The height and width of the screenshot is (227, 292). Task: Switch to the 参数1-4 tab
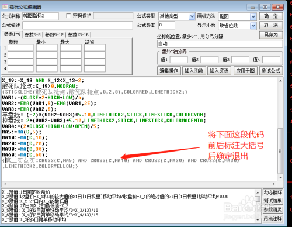click(12, 35)
